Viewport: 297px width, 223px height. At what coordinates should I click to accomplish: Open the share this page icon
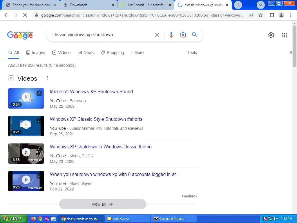(x=251, y=15)
